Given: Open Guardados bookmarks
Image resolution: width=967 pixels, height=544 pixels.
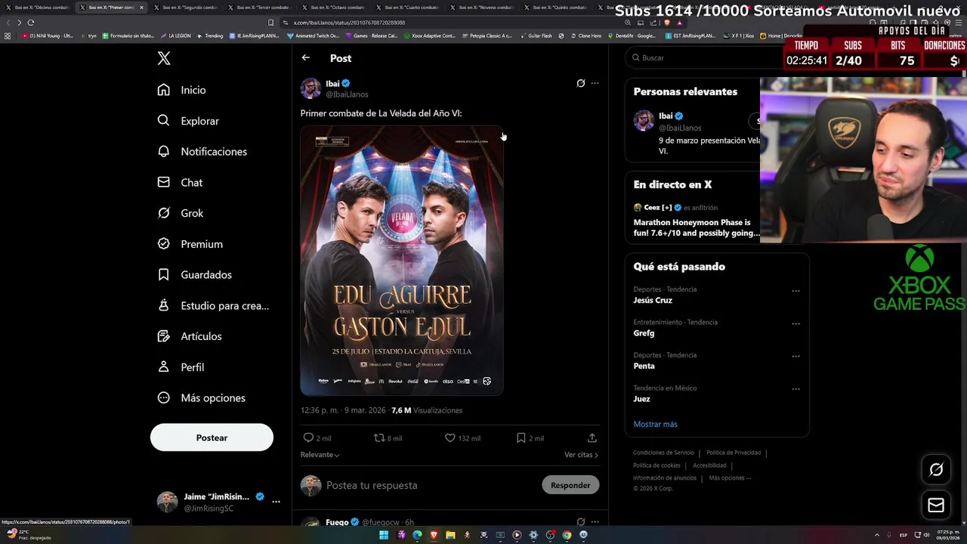Looking at the screenshot, I should 195,275.
